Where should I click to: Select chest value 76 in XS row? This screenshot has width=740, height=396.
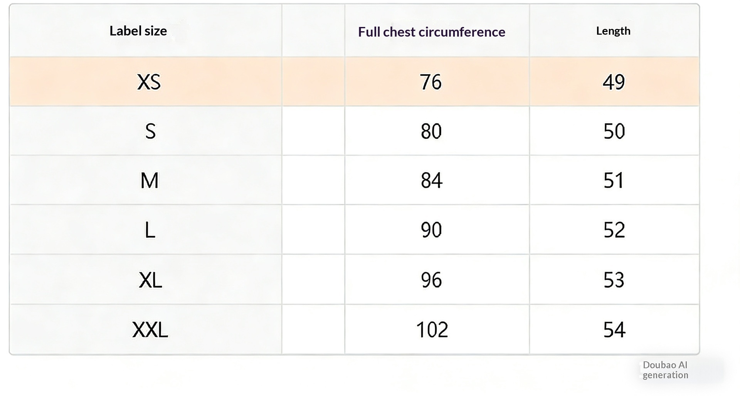tap(431, 82)
